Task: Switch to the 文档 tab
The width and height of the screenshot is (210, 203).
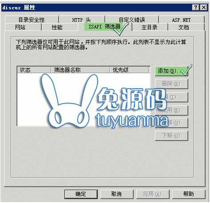Action: (186, 27)
